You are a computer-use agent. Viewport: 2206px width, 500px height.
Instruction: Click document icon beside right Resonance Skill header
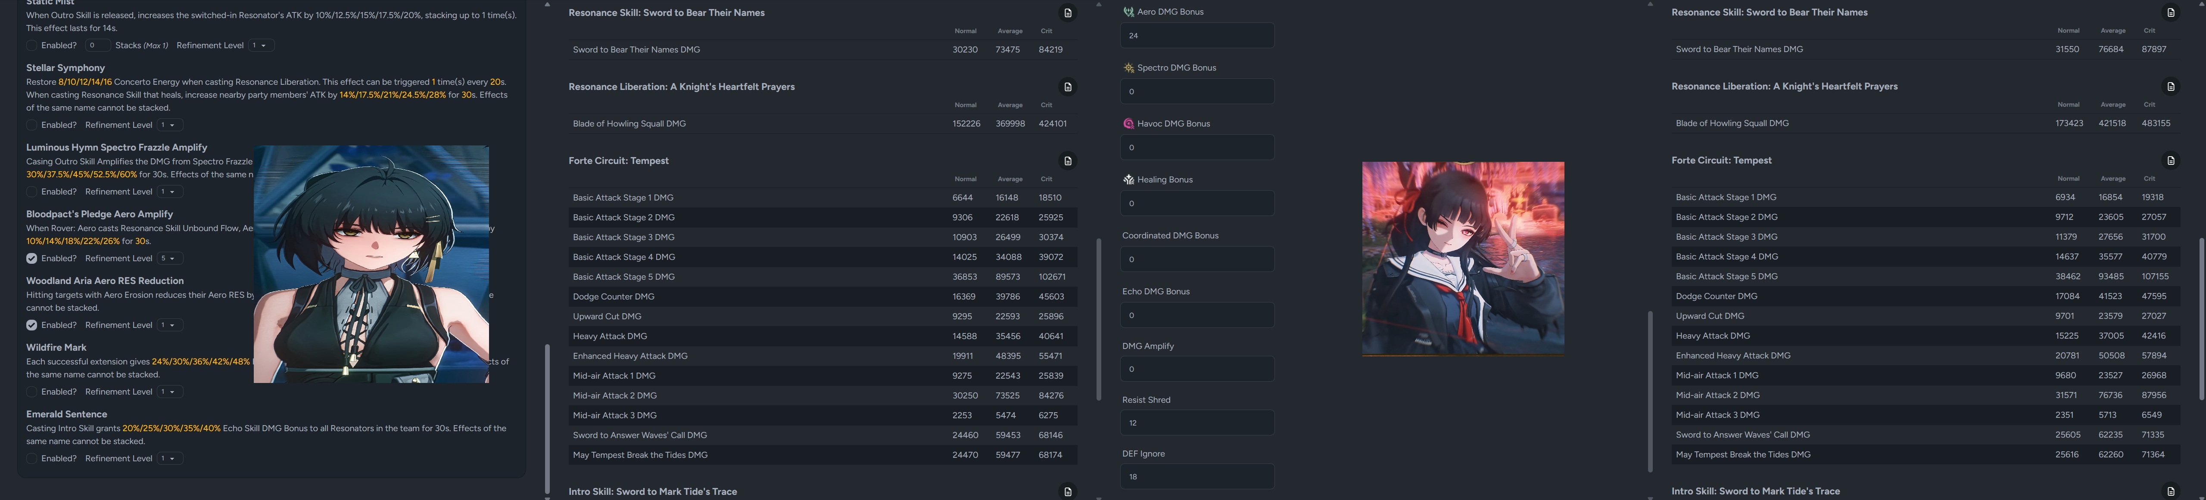coord(2170,13)
